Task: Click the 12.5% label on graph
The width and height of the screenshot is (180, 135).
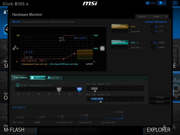Action: coord(29,57)
